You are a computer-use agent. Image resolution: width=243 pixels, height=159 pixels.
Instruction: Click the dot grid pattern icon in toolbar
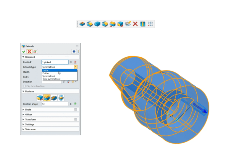[150, 24]
